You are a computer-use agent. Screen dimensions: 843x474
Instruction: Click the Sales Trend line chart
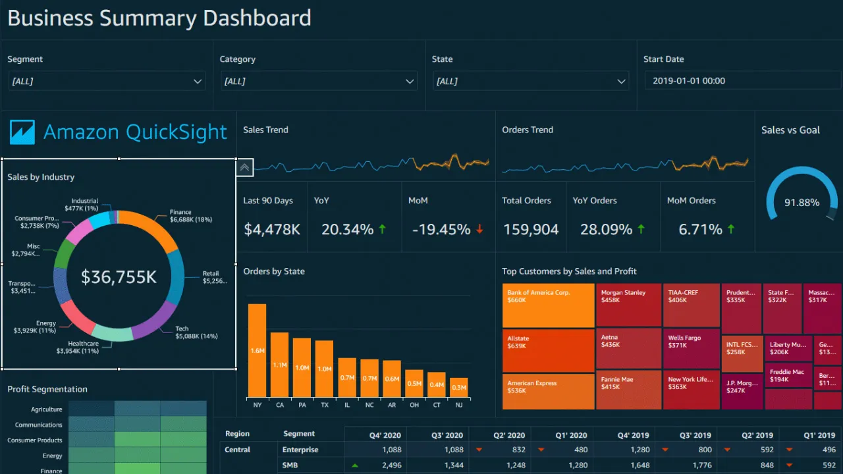click(371, 163)
